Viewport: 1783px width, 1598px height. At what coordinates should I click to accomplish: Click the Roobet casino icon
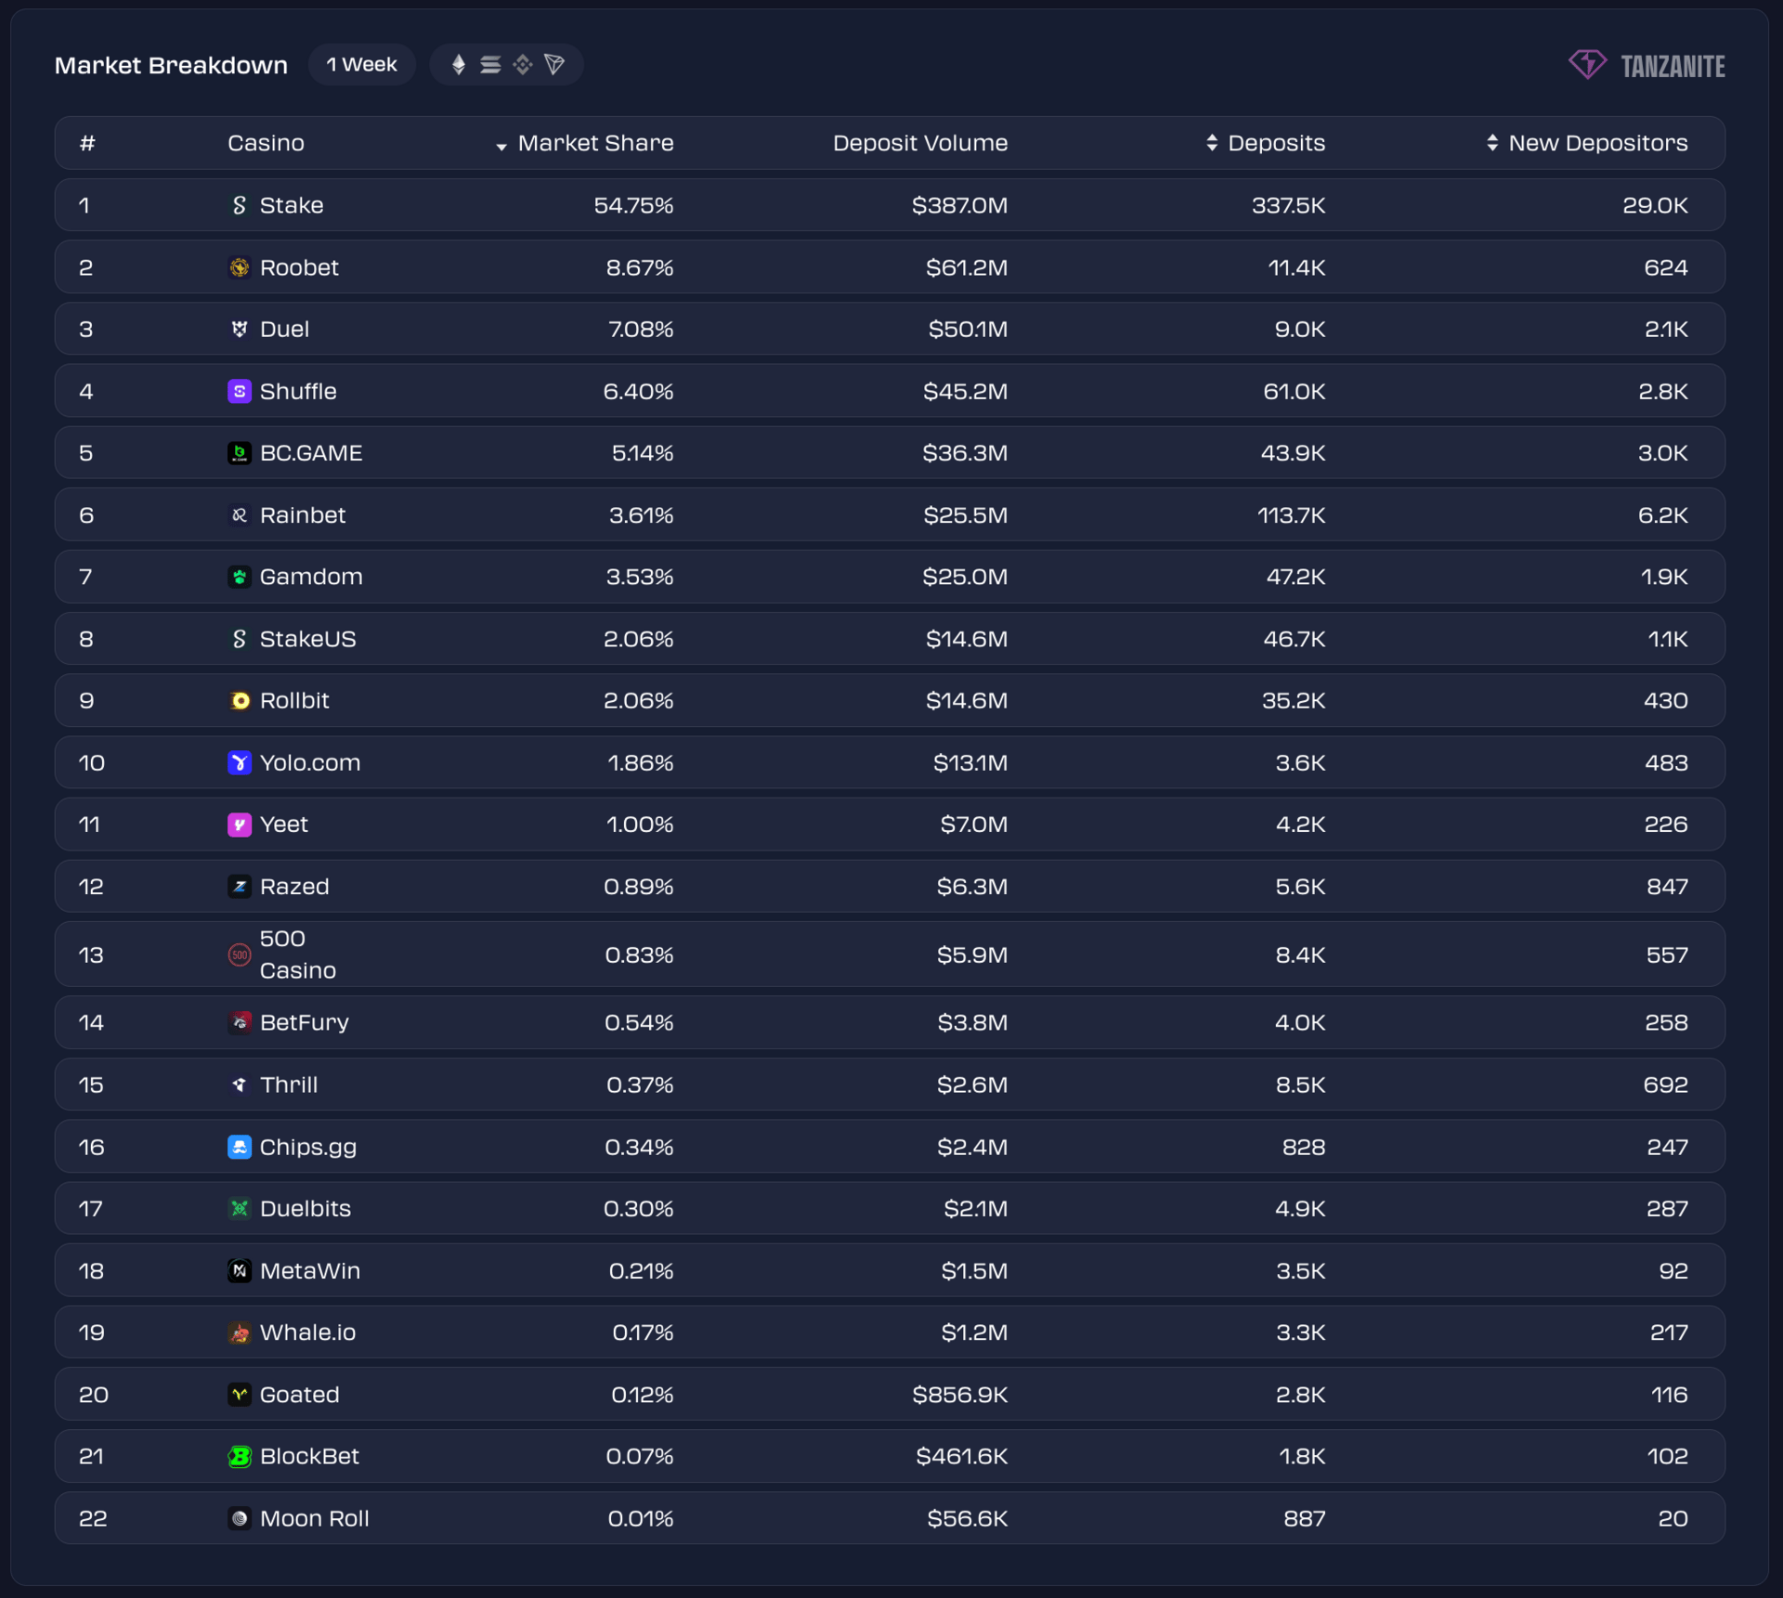coord(240,267)
